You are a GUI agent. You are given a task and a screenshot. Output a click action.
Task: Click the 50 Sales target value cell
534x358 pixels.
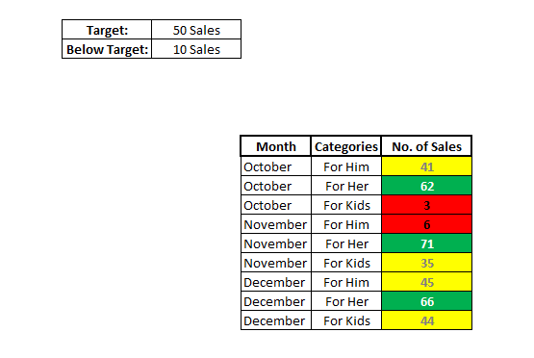coord(196,30)
